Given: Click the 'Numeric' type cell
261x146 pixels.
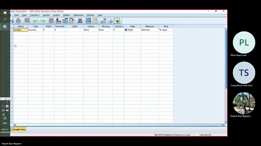Looking at the screenshot, I should 35,30.
